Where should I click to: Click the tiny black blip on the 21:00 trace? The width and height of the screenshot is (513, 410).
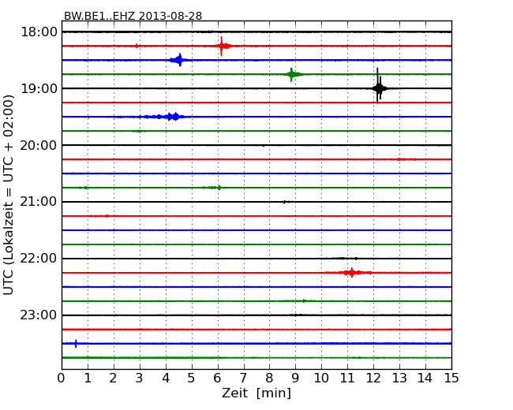pyautogui.click(x=284, y=202)
